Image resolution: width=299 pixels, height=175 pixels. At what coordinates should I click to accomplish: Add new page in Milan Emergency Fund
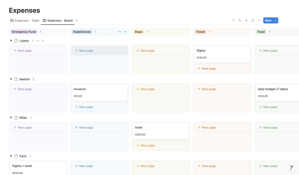(38, 127)
